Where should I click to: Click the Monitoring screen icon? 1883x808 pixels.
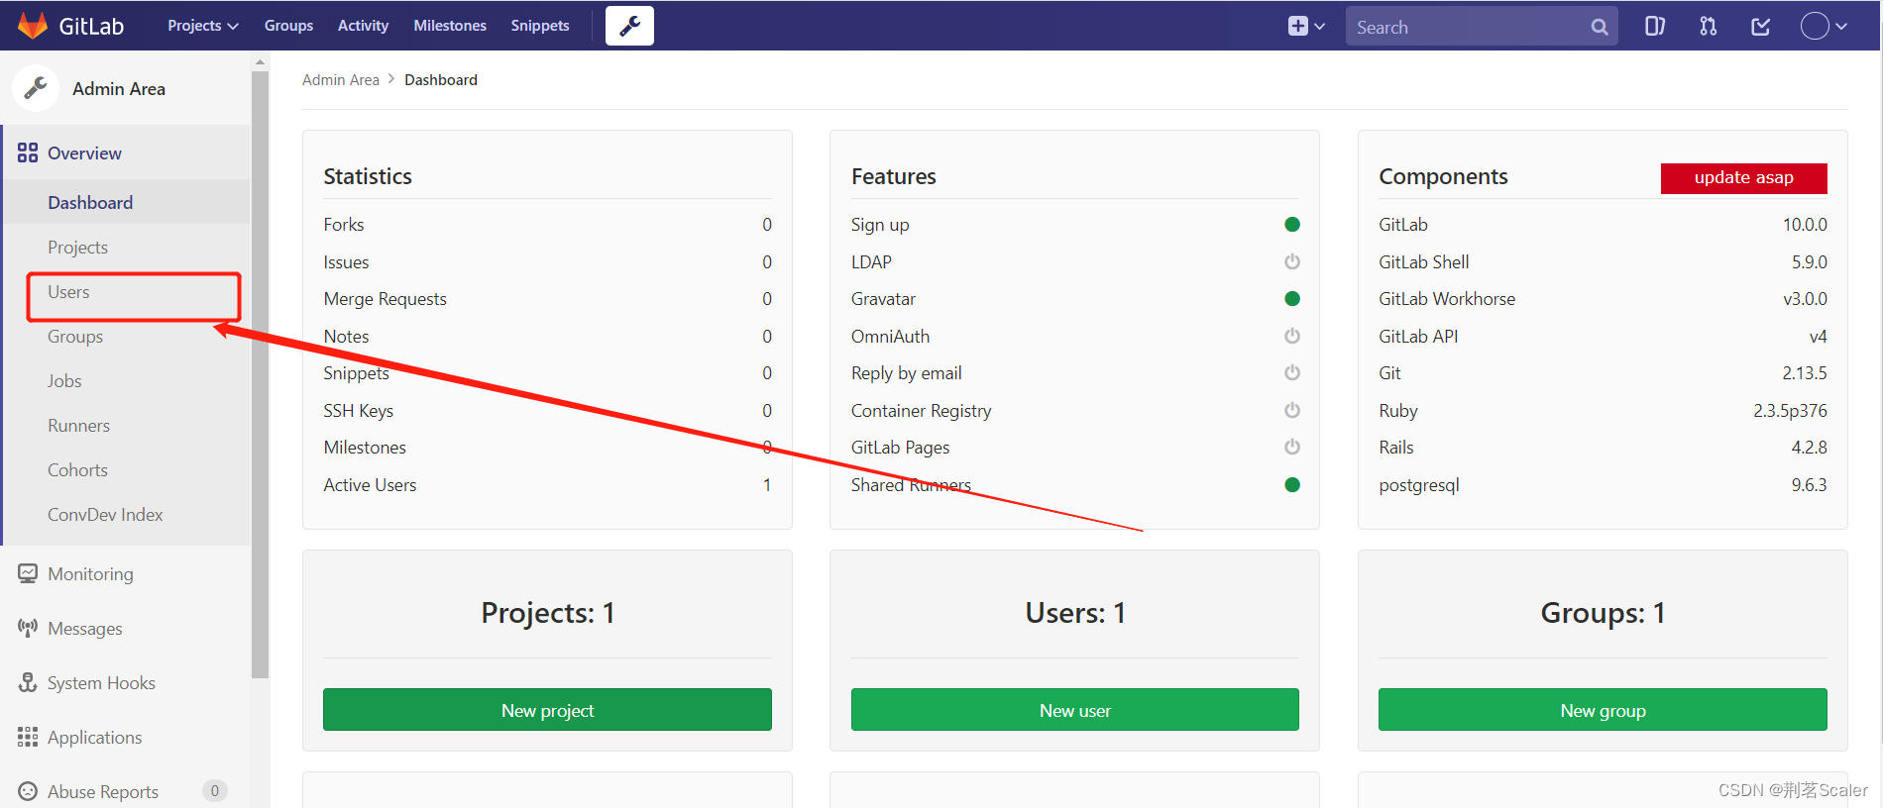28,573
